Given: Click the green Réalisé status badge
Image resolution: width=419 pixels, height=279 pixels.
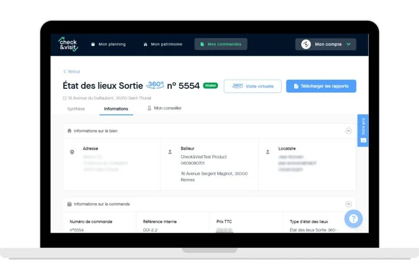Looking at the screenshot, I should coord(211,86).
